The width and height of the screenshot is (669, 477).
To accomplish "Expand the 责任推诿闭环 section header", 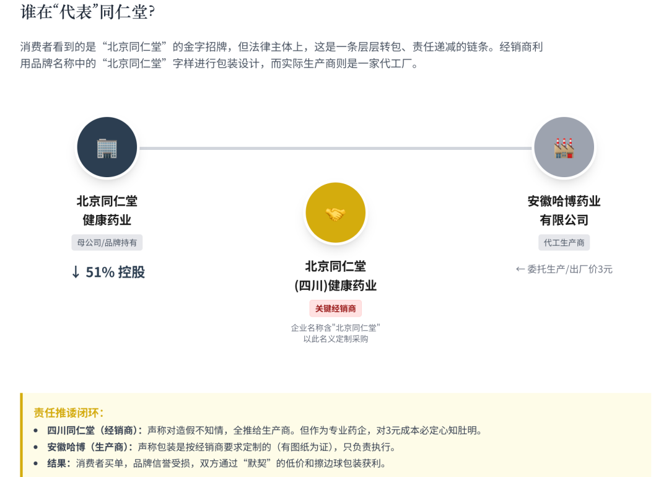I will click(68, 411).
